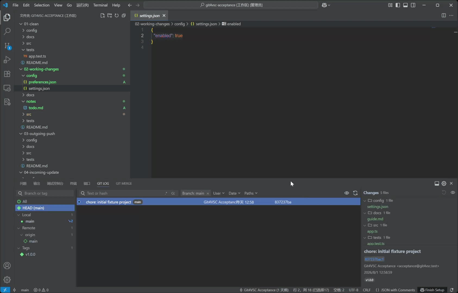The width and height of the screenshot is (458, 293).
Task: Open the Date filter dropdown
Action: pyautogui.click(x=234, y=193)
